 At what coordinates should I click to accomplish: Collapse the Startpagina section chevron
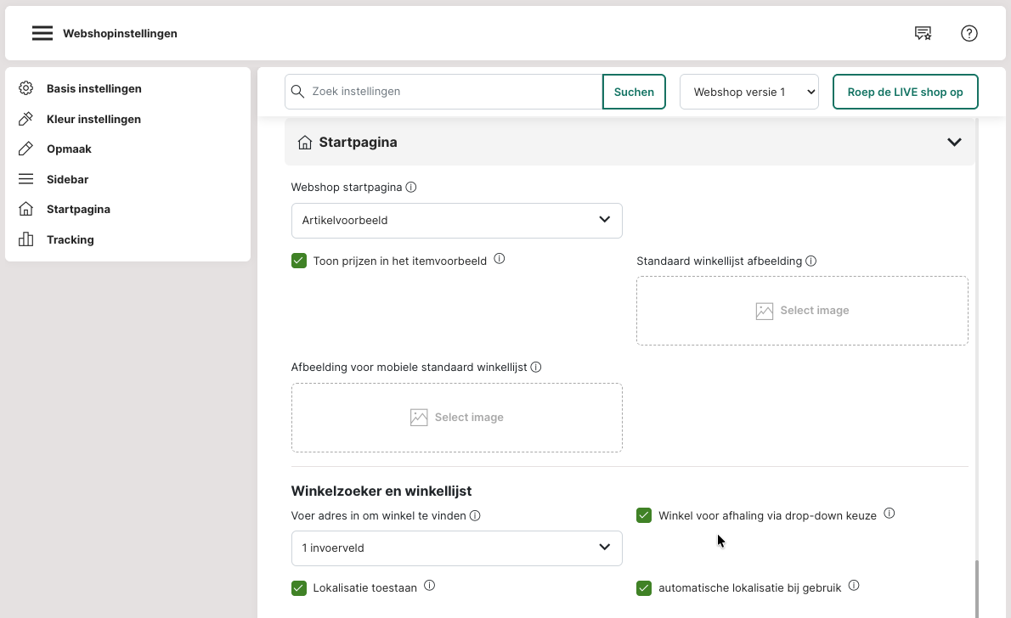pos(953,143)
